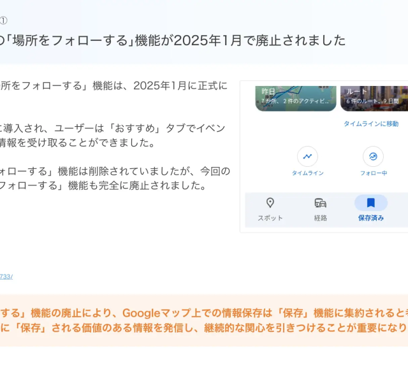Switch to the 保存済み tab label
The image size is (408, 367).
[370, 218]
